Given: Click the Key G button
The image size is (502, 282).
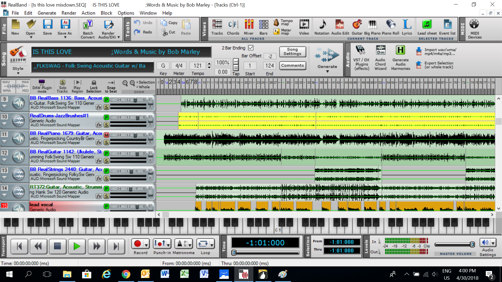Looking at the screenshot, I should tap(163, 66).
